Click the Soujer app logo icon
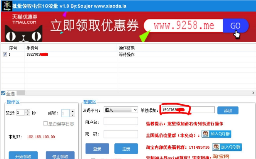The height and width of the screenshot is (159, 256). pos(7,6)
